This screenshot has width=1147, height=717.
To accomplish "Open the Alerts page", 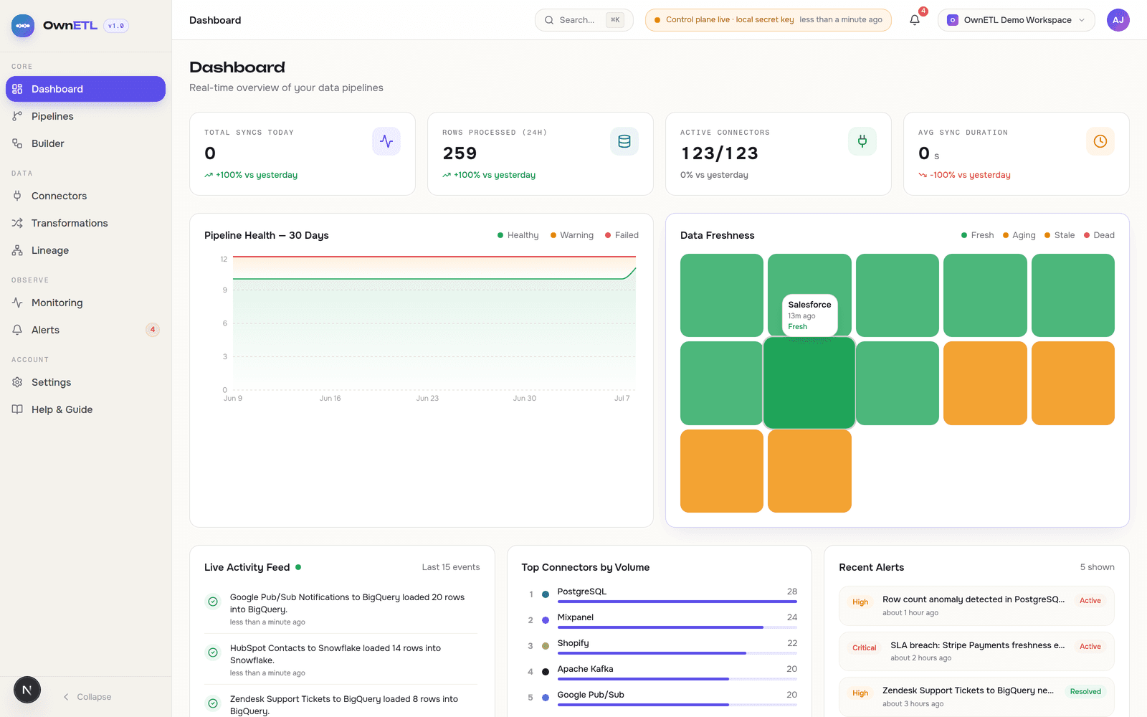I will tap(85, 330).
